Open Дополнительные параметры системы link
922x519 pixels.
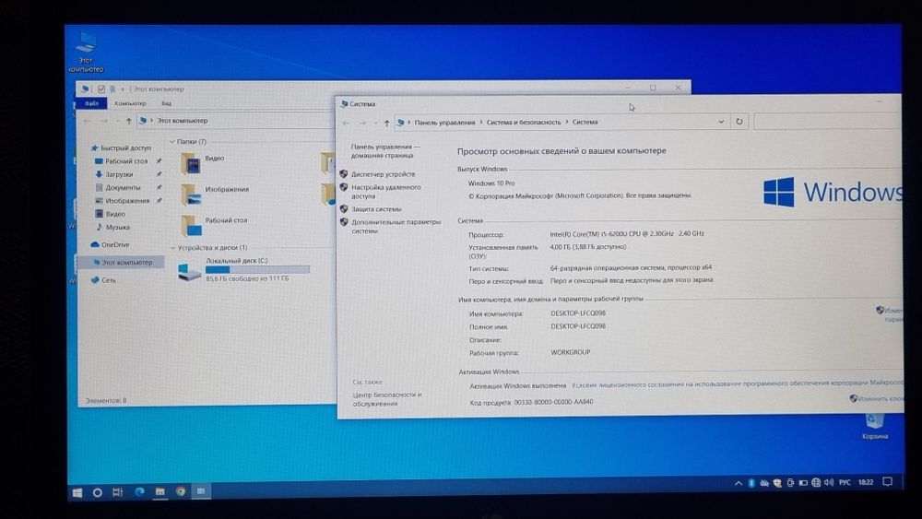coord(396,226)
